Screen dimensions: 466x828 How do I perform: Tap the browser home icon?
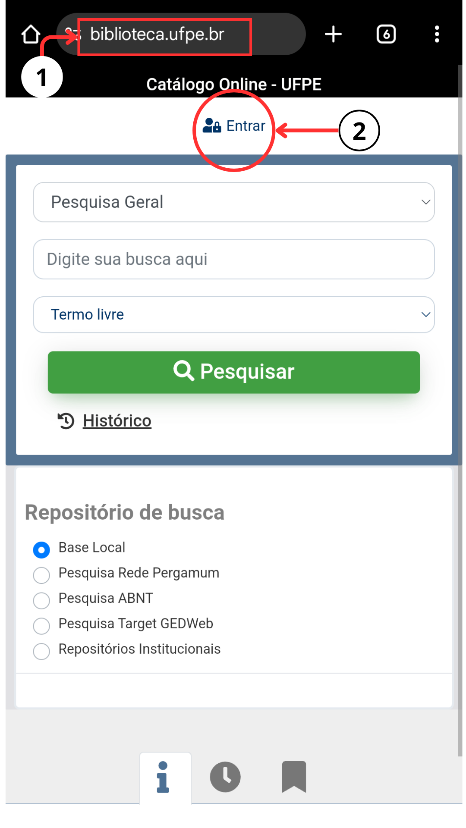click(31, 34)
